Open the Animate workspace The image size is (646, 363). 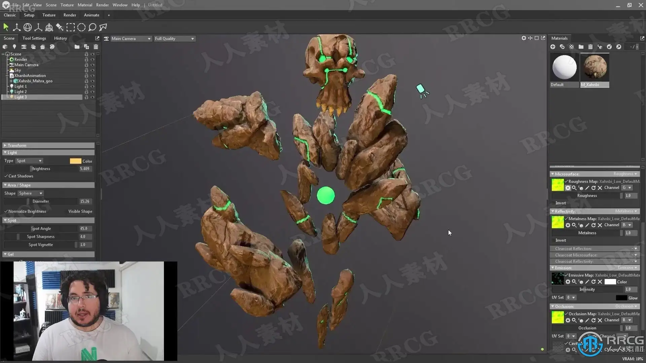coord(92,15)
